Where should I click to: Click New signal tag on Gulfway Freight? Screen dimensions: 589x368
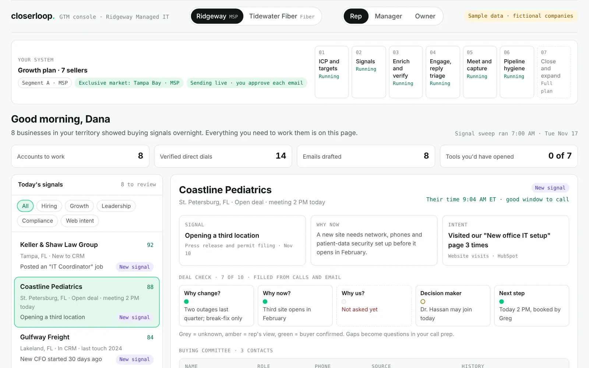[134, 359]
